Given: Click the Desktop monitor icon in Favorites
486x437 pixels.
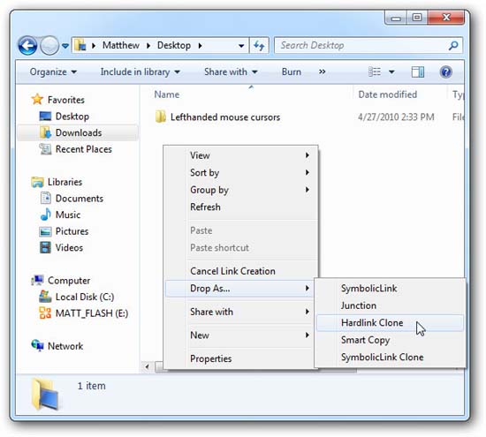Looking at the screenshot, I should pyautogui.click(x=45, y=117).
